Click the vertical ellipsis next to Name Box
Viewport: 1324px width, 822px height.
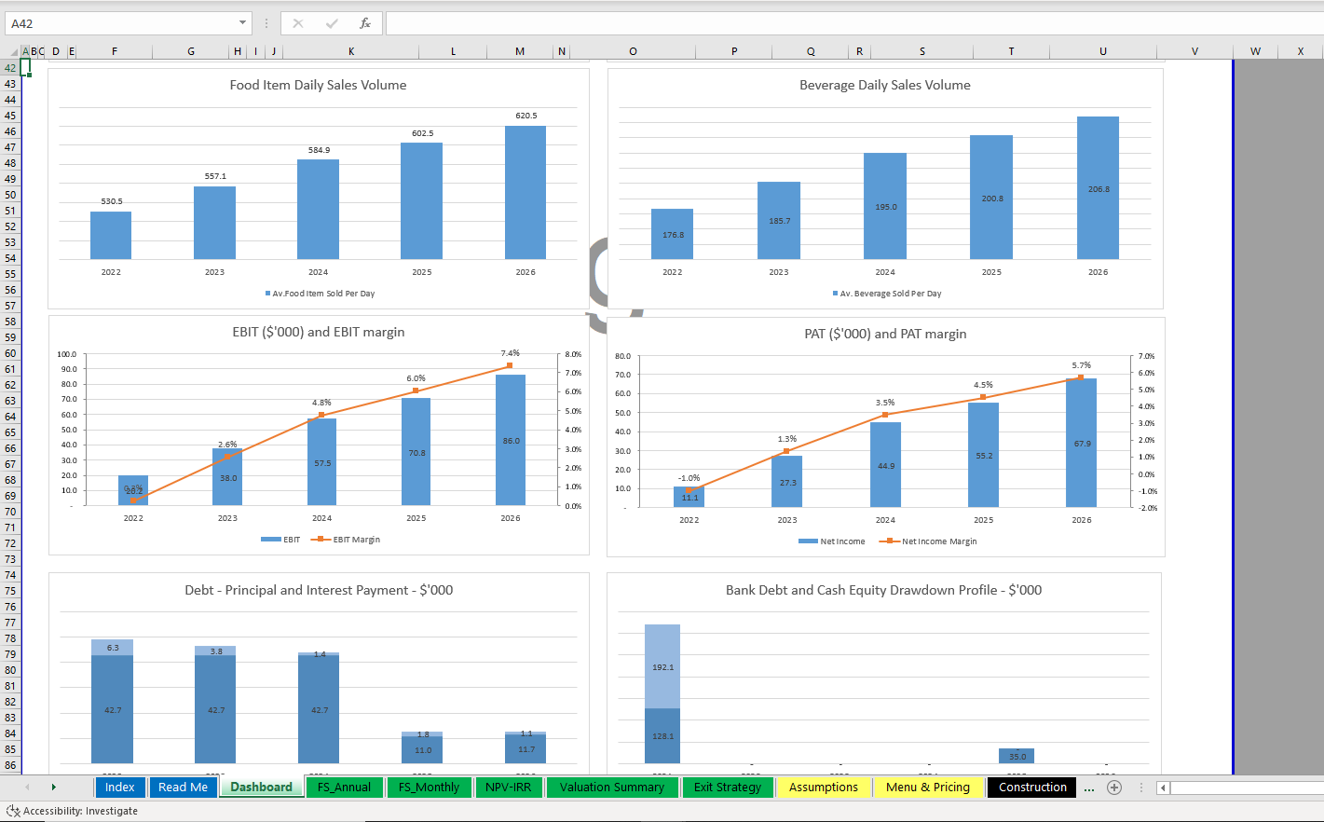pyautogui.click(x=266, y=22)
